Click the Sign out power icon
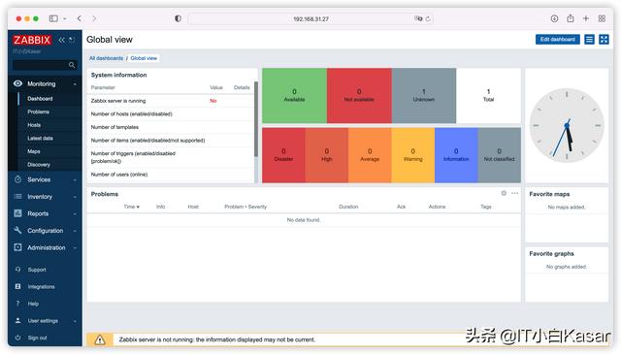 [x=17, y=338]
